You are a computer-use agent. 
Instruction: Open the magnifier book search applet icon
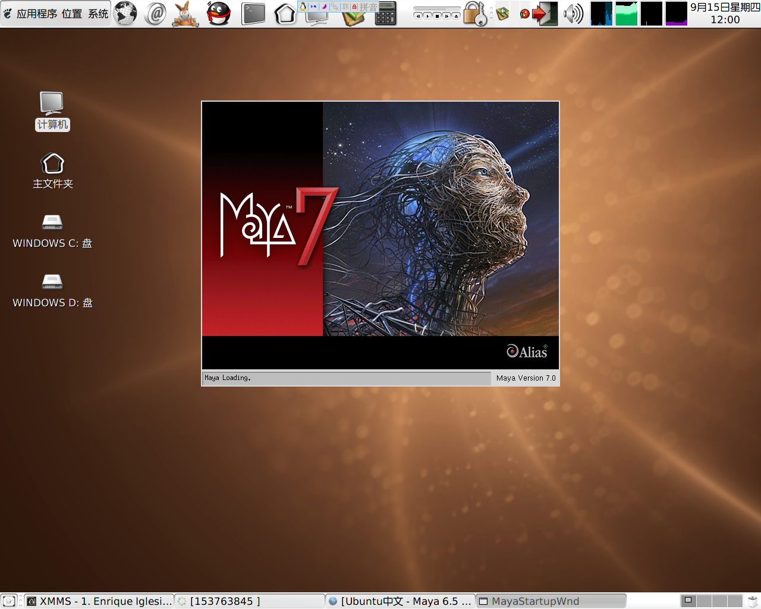504,12
